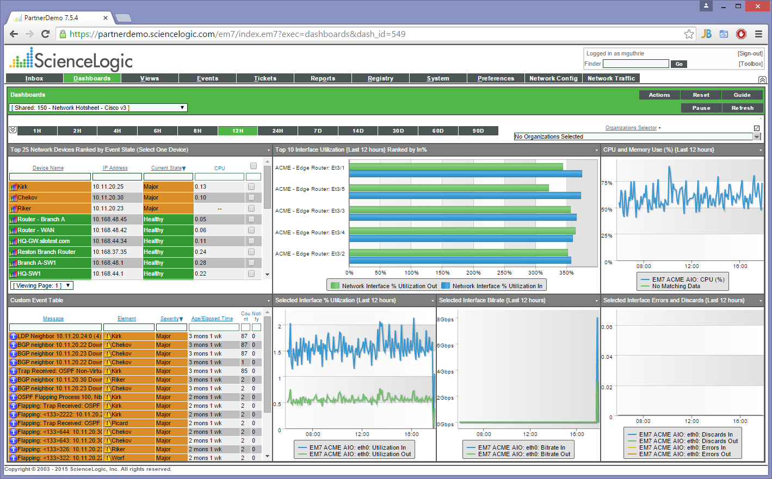772x479 pixels.
Task: Click into the Finder search field
Action: click(x=635, y=64)
